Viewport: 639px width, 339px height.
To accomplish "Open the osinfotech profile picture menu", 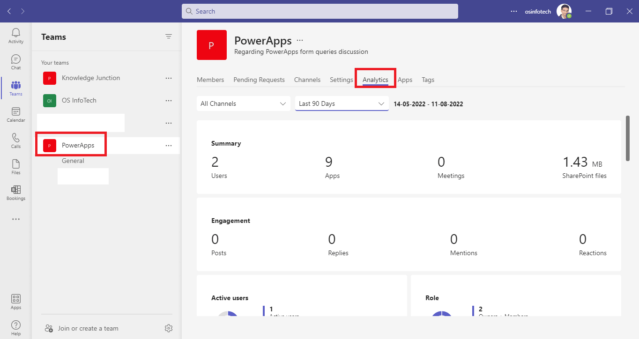I will pos(564,11).
